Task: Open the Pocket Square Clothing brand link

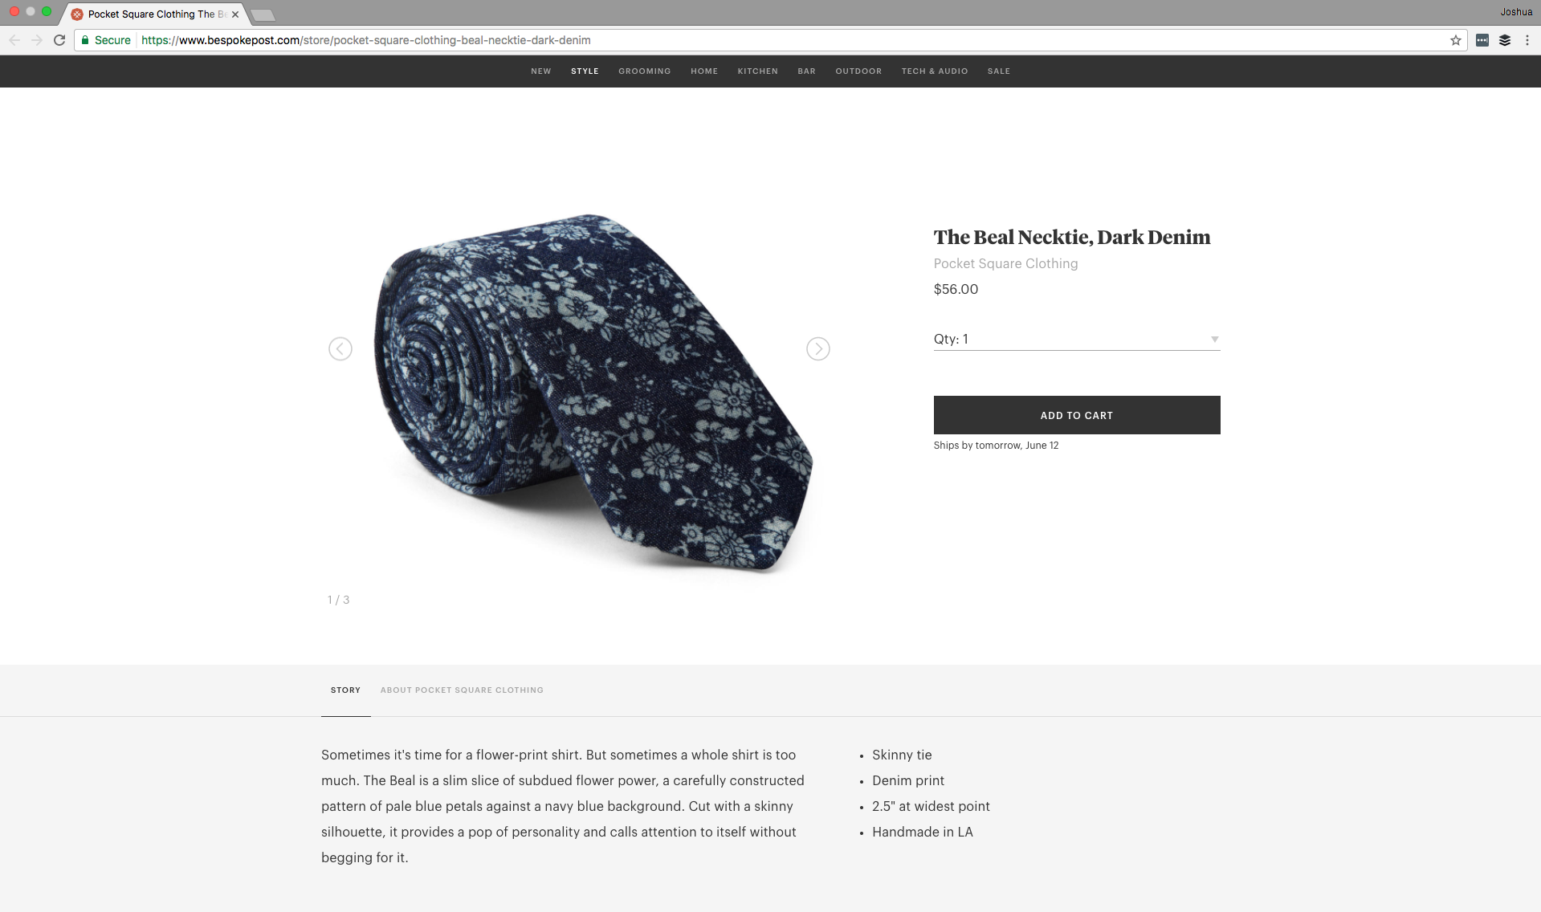Action: point(1005,263)
